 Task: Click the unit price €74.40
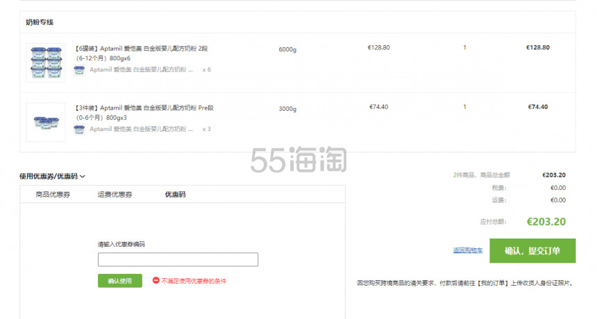click(378, 107)
